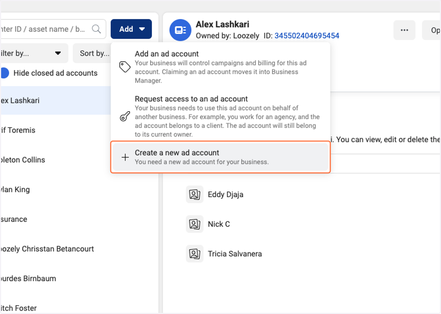The image size is (441, 314).
Task: Click the person icon next to Eddy Djaja
Action: [194, 194]
